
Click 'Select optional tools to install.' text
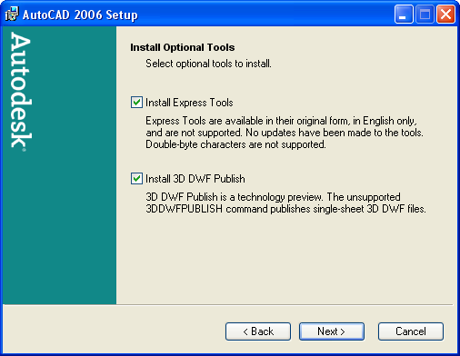pyautogui.click(x=208, y=64)
